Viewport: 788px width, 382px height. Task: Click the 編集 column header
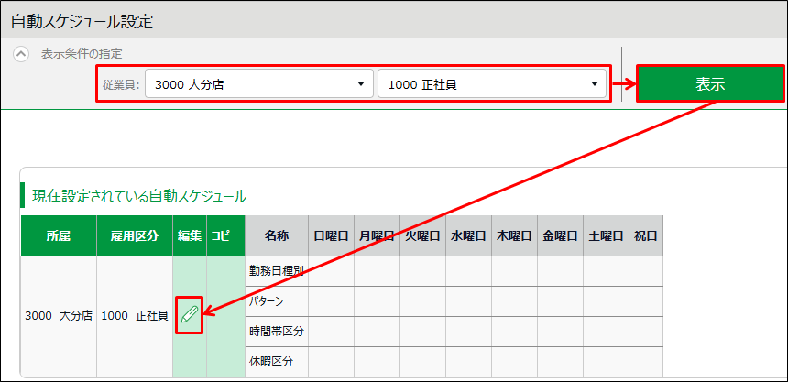pos(190,235)
